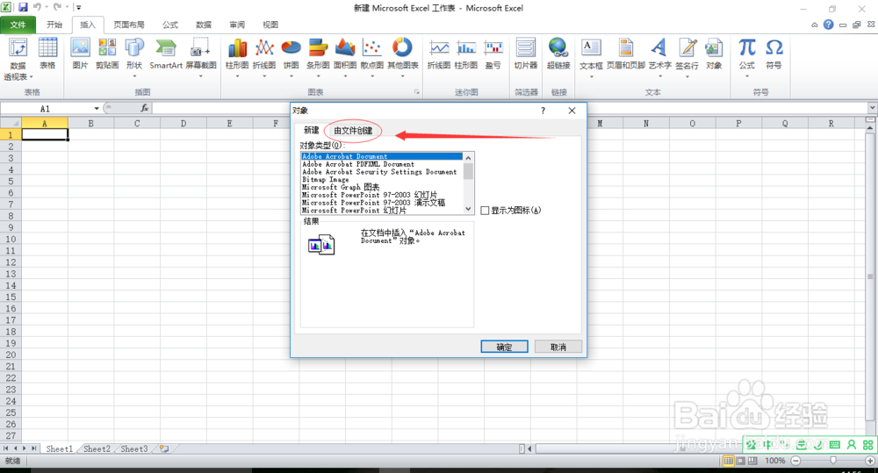Expand the formula bar
The width and height of the screenshot is (878, 473).
point(872,107)
